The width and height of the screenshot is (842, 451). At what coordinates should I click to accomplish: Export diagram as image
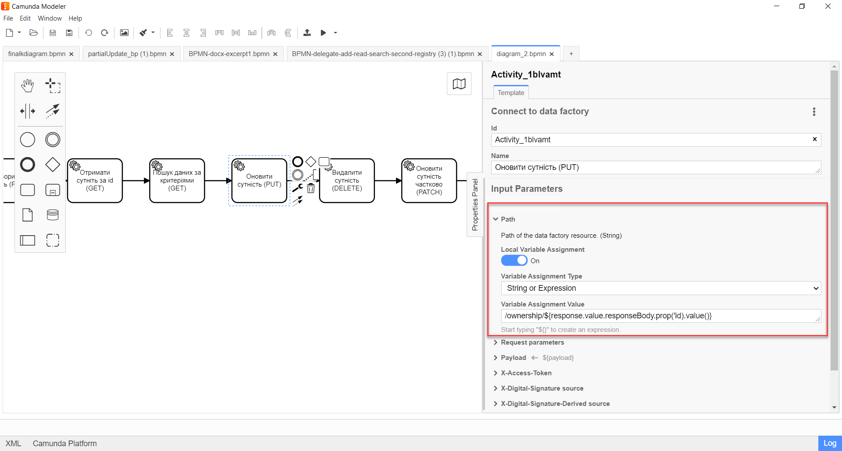click(x=124, y=33)
